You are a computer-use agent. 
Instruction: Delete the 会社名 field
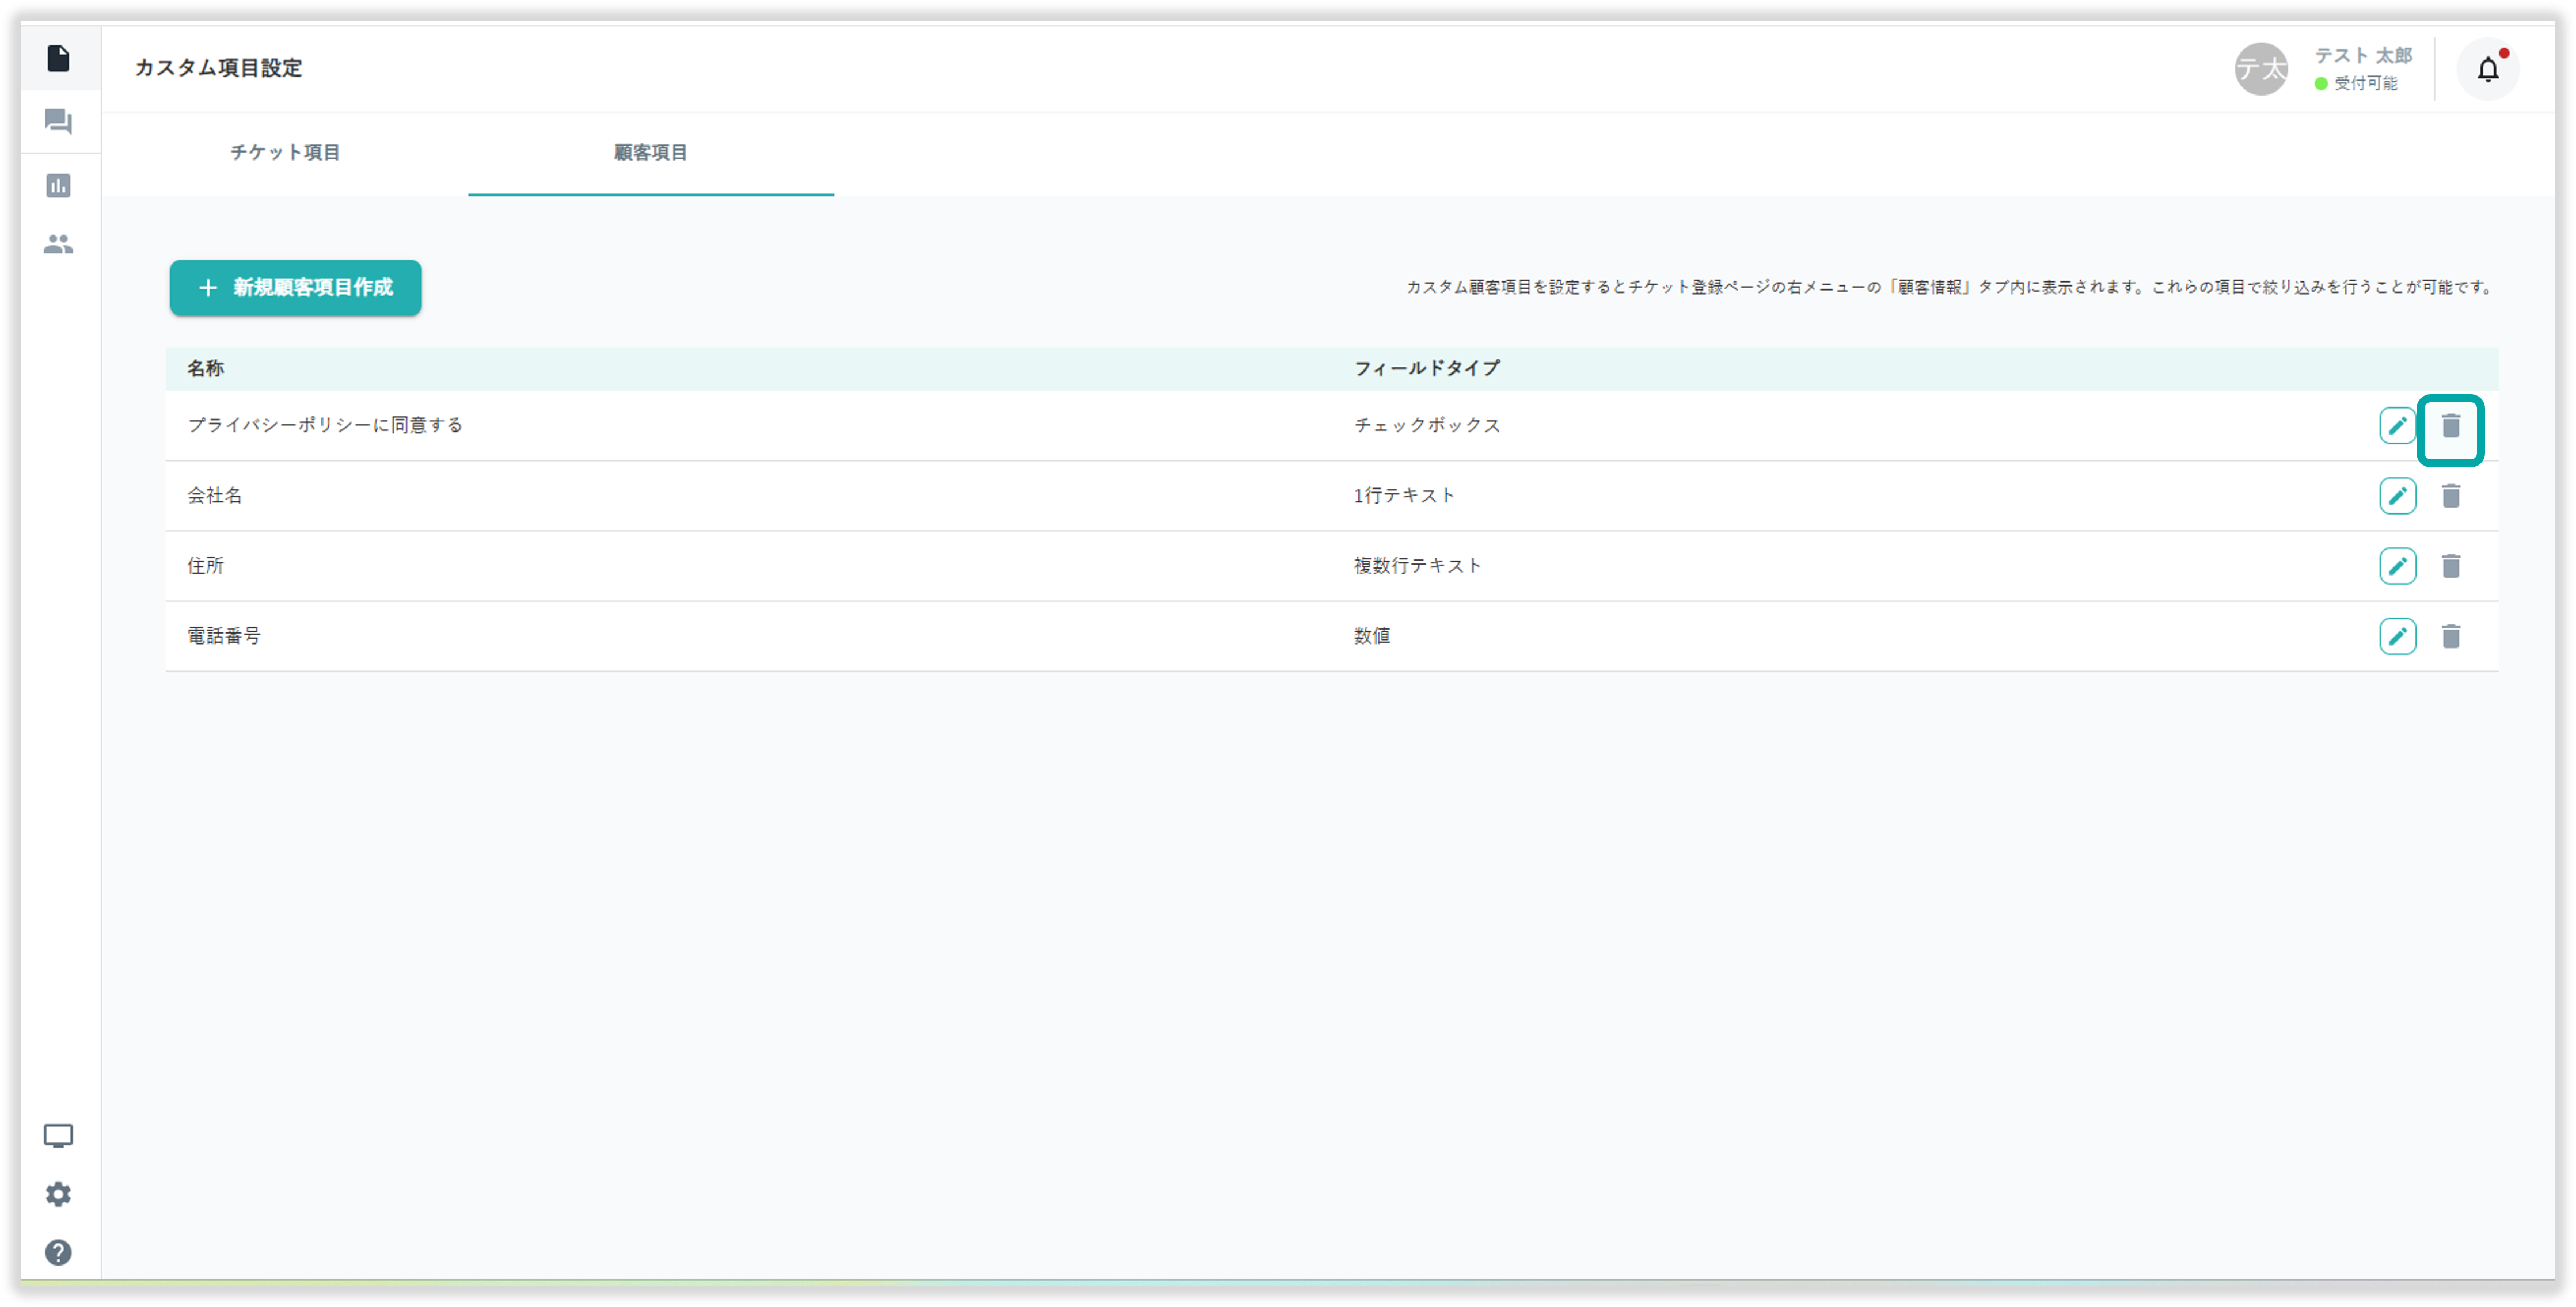(2450, 496)
